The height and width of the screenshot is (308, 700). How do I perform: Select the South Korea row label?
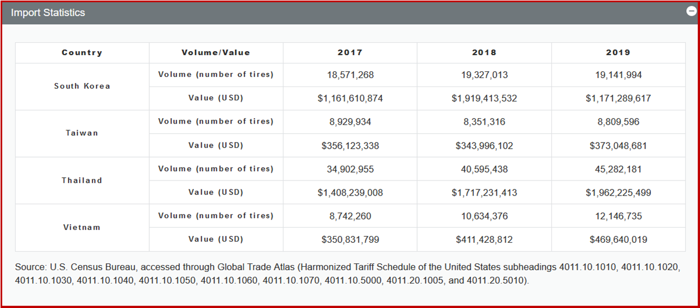[82, 86]
